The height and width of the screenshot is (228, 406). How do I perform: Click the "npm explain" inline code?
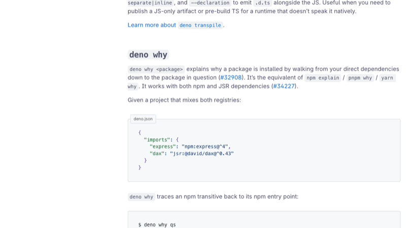323,78
